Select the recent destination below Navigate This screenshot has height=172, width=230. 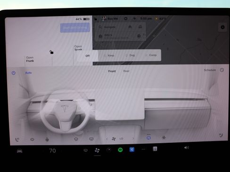point(116,36)
